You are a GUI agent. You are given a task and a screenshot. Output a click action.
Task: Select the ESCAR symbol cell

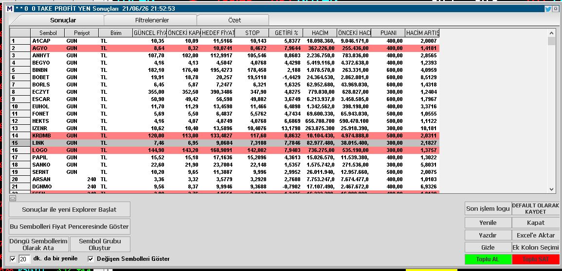point(48,99)
